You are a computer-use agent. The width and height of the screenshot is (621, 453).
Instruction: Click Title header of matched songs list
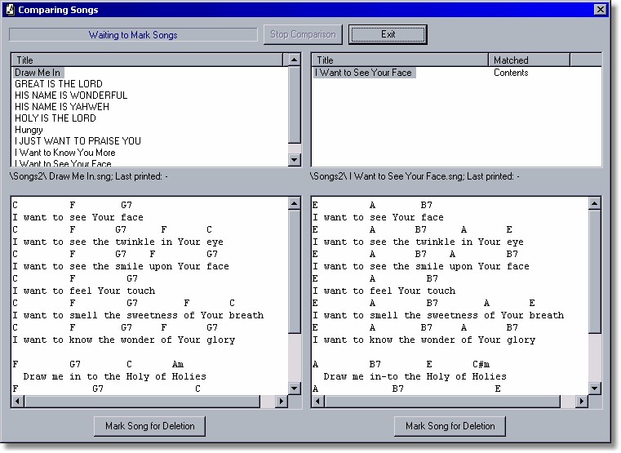click(x=400, y=60)
